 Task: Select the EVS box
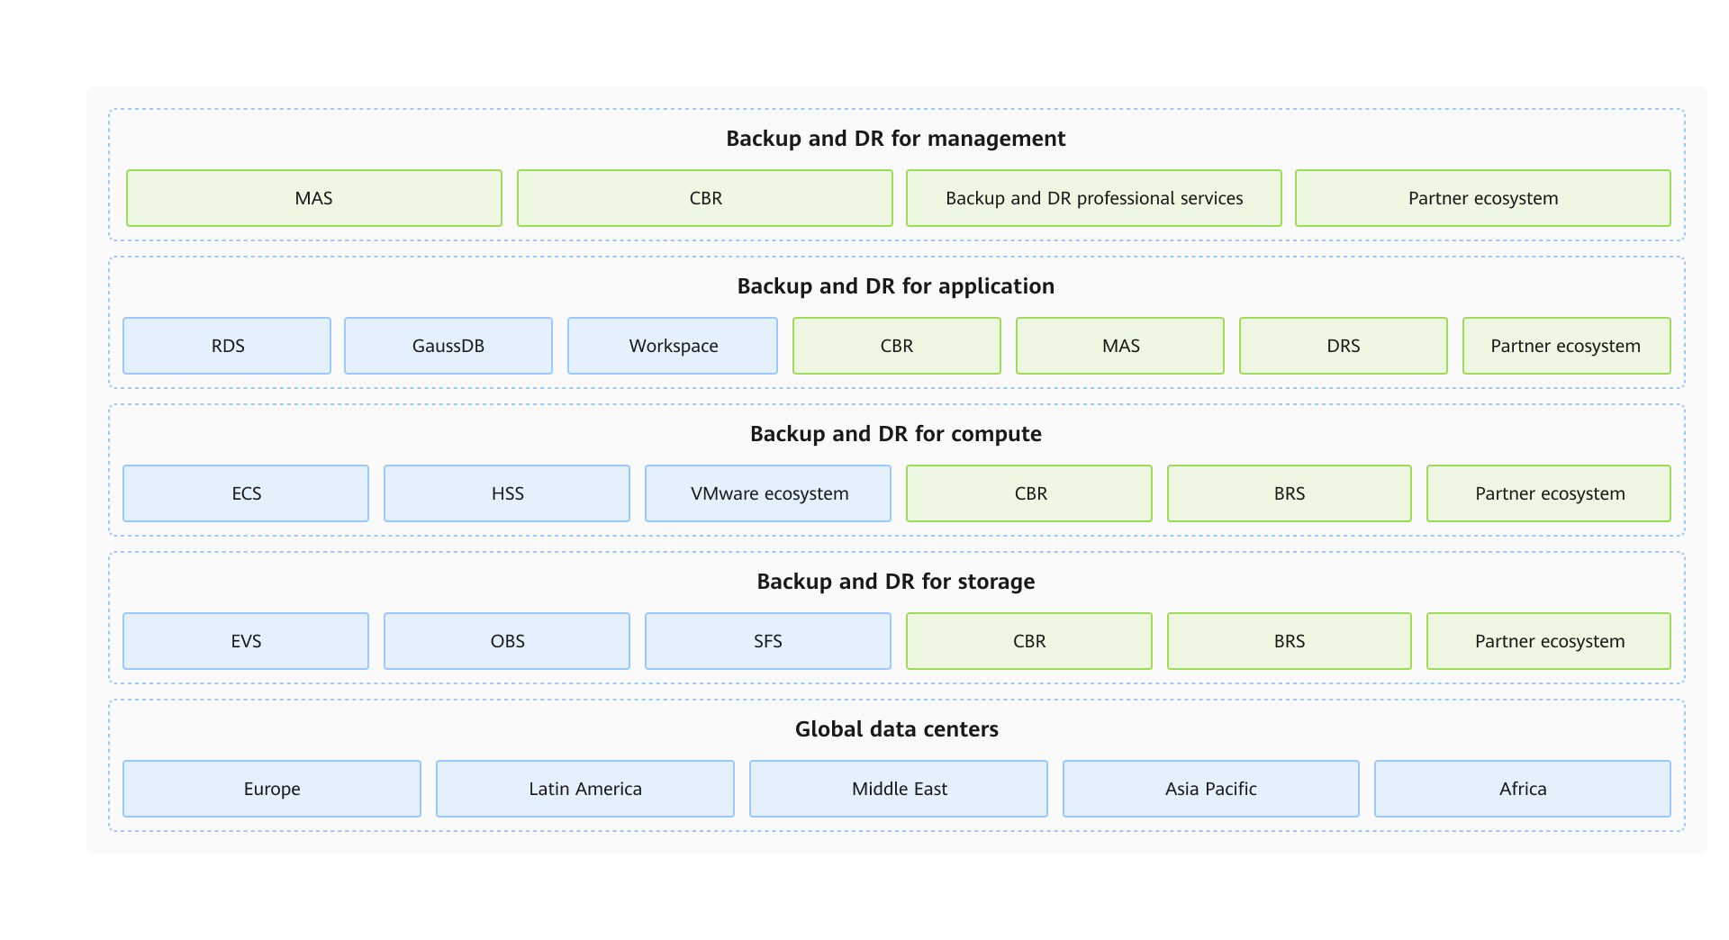click(246, 641)
